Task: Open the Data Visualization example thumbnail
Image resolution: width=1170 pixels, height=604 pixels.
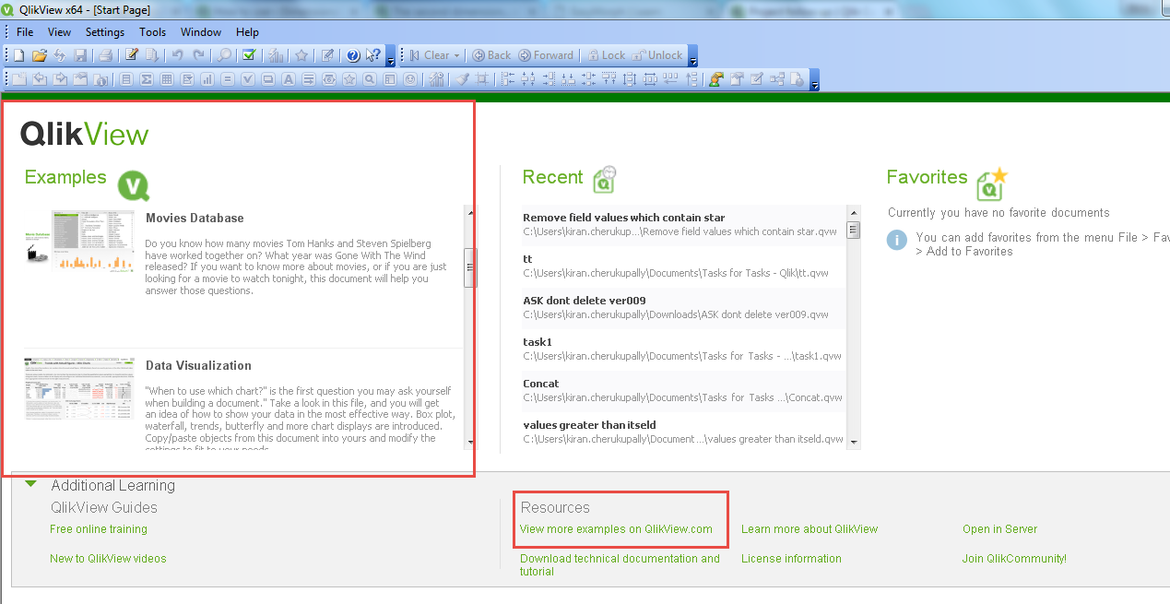Action: click(79, 387)
